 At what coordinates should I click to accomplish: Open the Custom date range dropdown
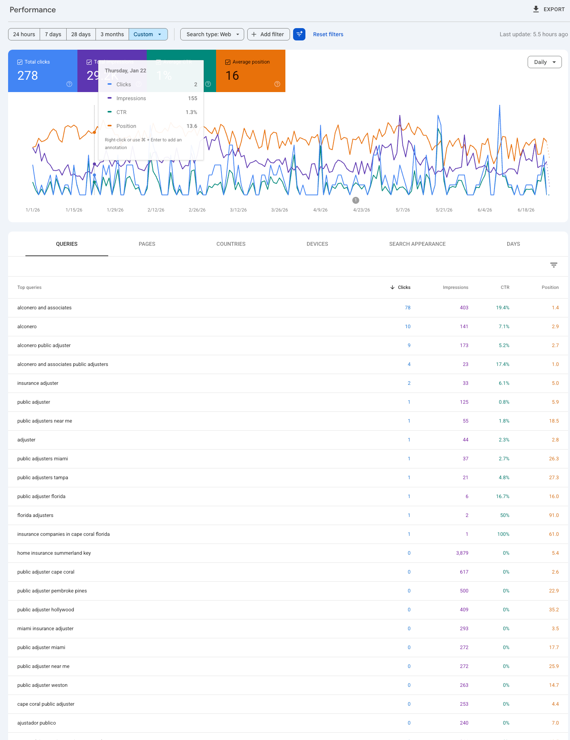[148, 34]
